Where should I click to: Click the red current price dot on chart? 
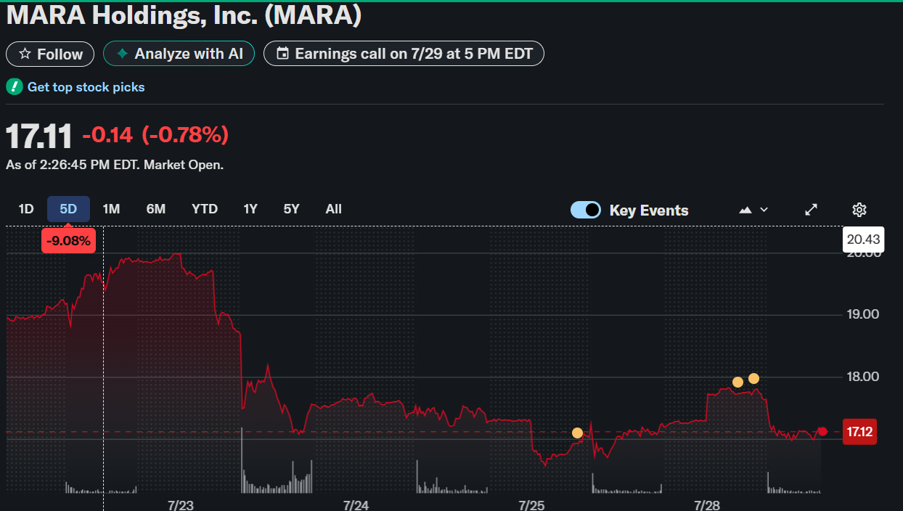(x=822, y=431)
